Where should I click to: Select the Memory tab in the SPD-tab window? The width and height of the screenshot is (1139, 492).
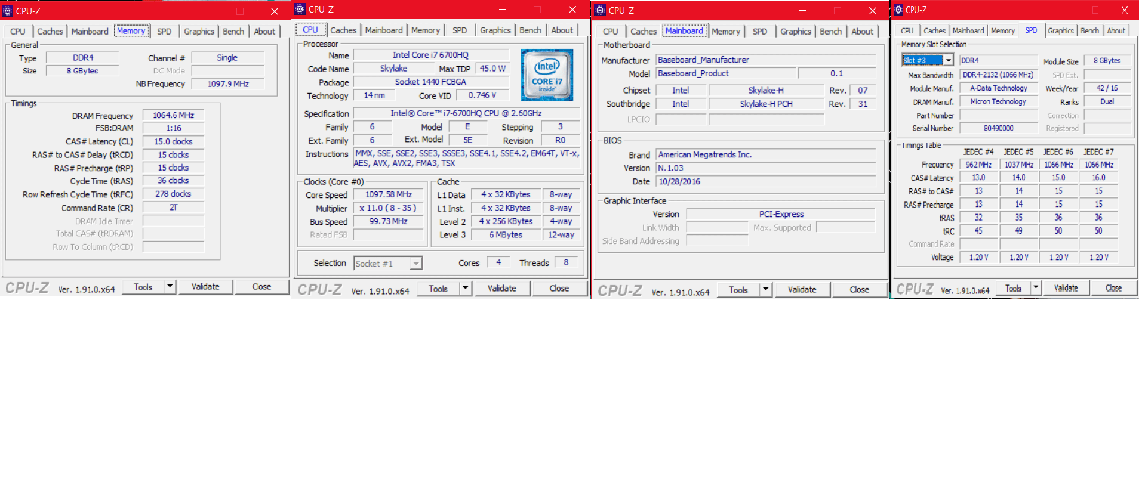click(1003, 31)
